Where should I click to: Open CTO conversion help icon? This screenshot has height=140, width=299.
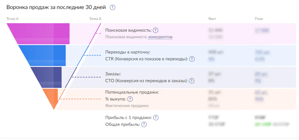[192, 81]
